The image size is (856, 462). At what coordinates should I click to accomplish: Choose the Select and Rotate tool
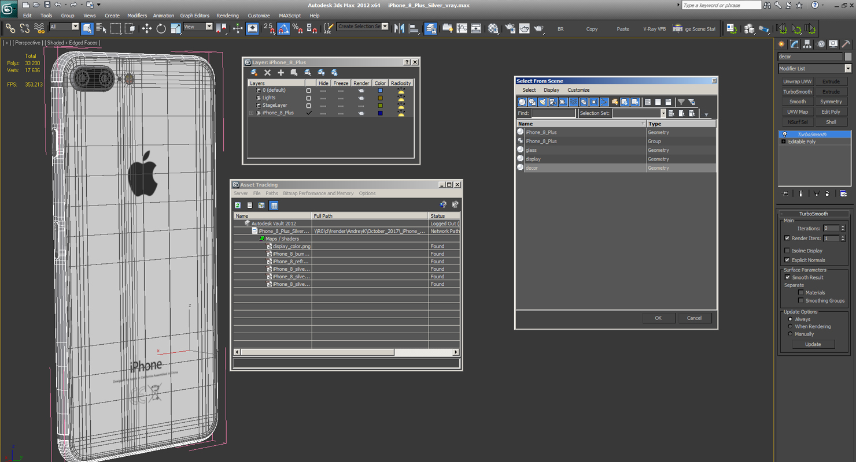pyautogui.click(x=161, y=28)
